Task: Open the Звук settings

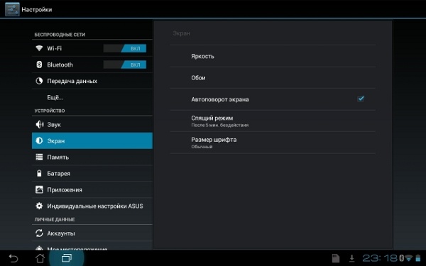Action: pyautogui.click(x=92, y=124)
